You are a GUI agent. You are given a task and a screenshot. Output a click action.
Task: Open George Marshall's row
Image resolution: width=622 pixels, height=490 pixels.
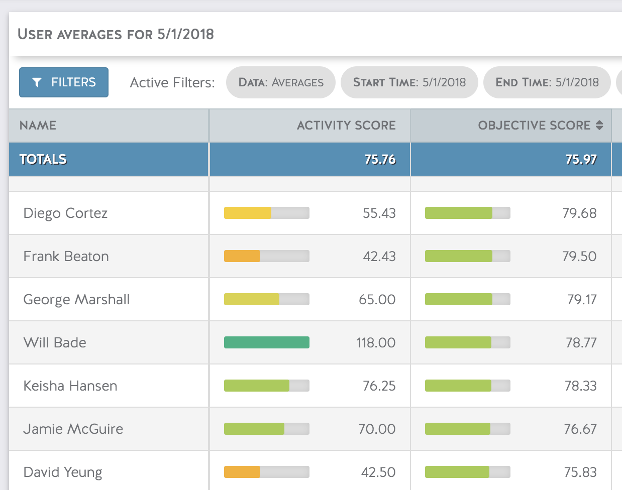pyautogui.click(x=316, y=299)
